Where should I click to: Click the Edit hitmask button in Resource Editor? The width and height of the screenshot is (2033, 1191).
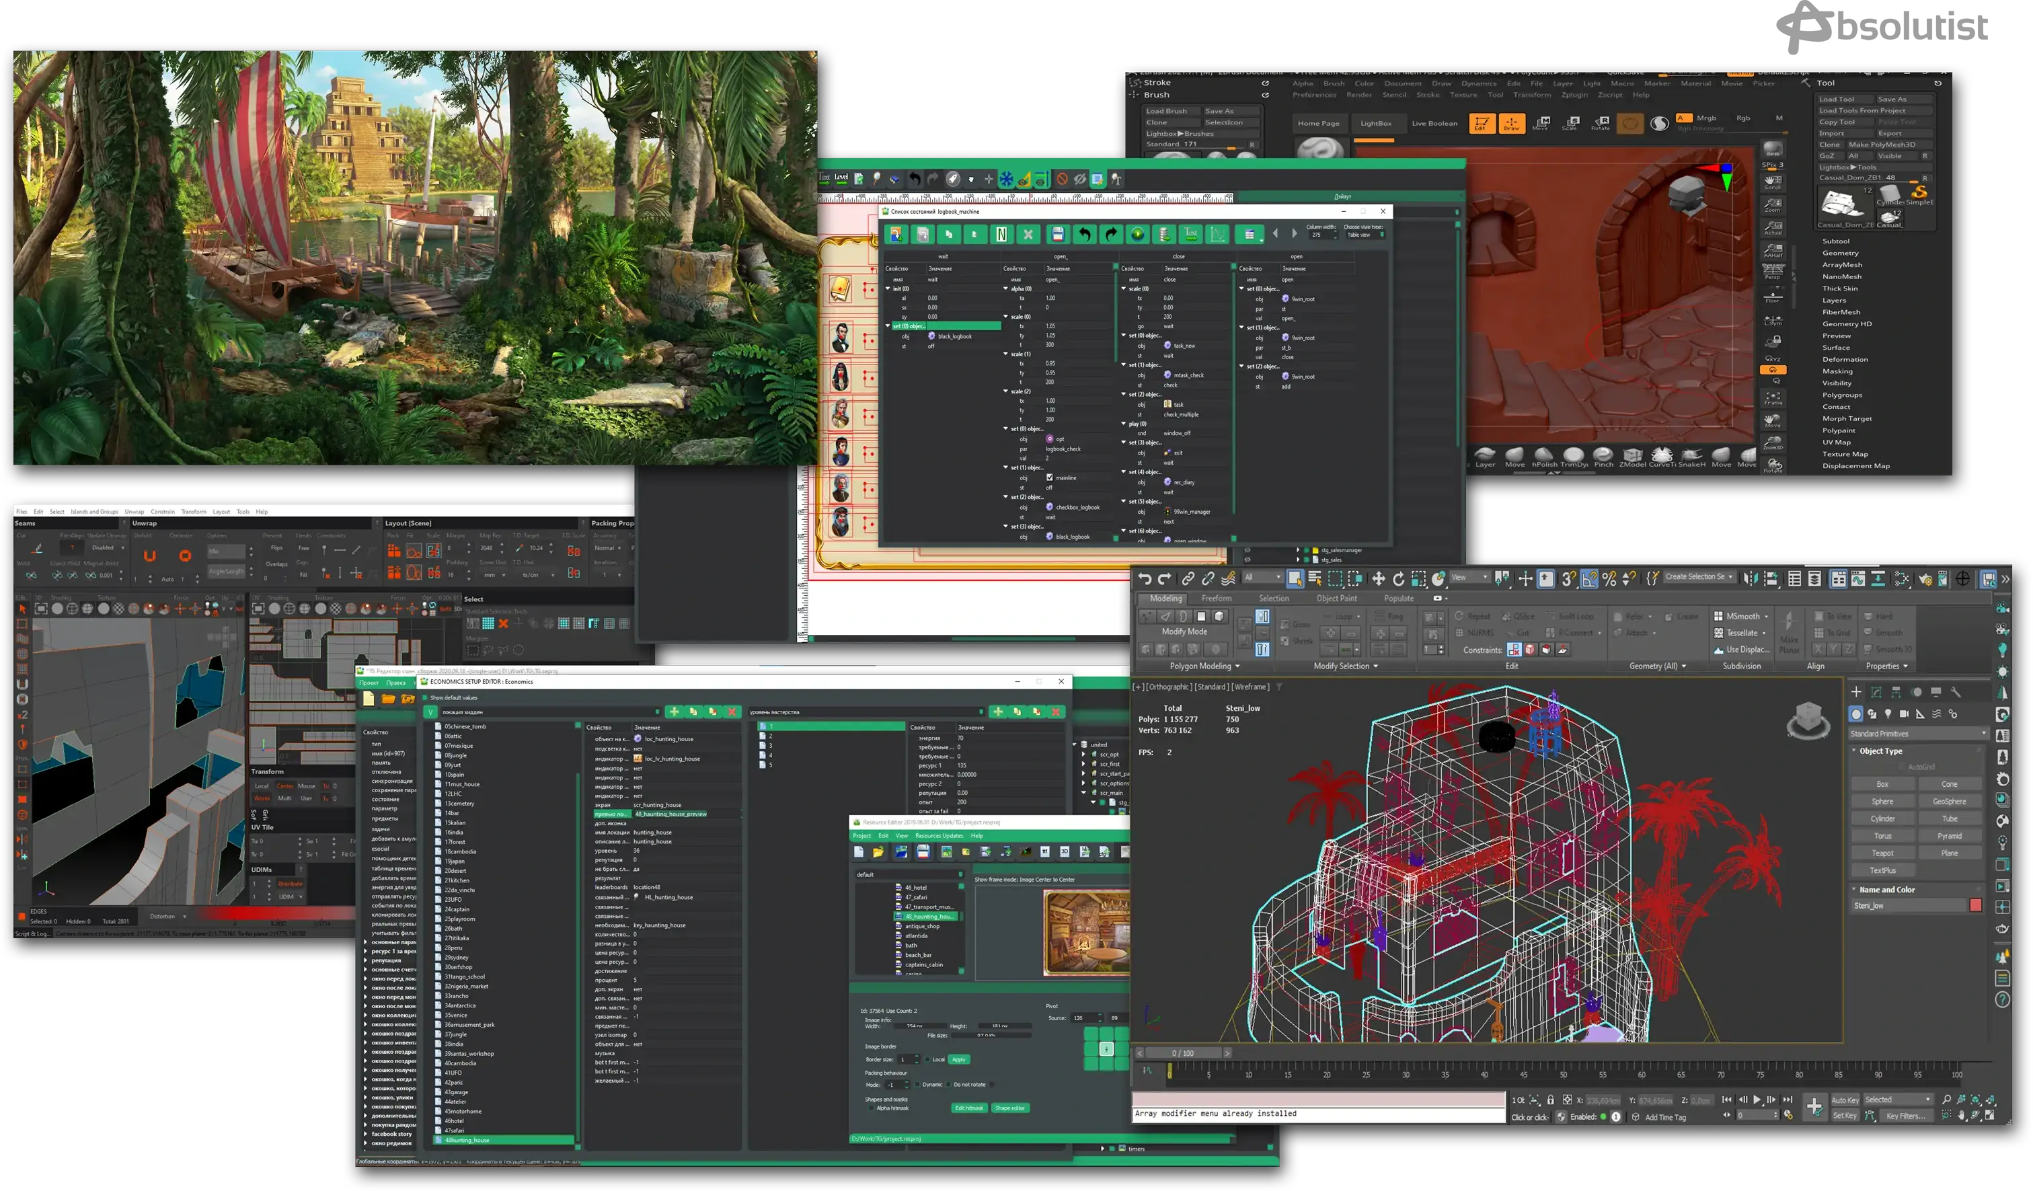click(969, 1108)
